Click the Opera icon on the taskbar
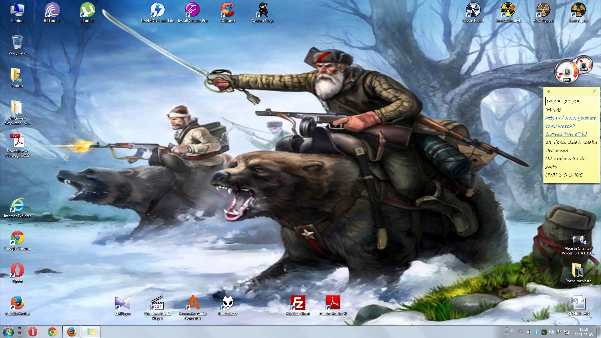Screen dimensions: 601x338 (x=33, y=332)
